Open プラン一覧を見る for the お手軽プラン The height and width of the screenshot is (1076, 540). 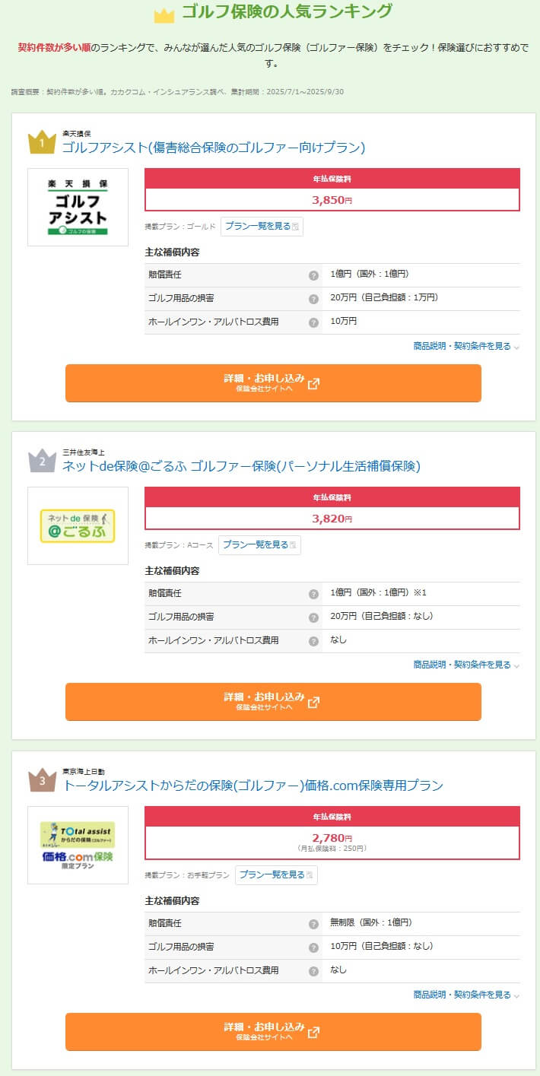coord(276,875)
